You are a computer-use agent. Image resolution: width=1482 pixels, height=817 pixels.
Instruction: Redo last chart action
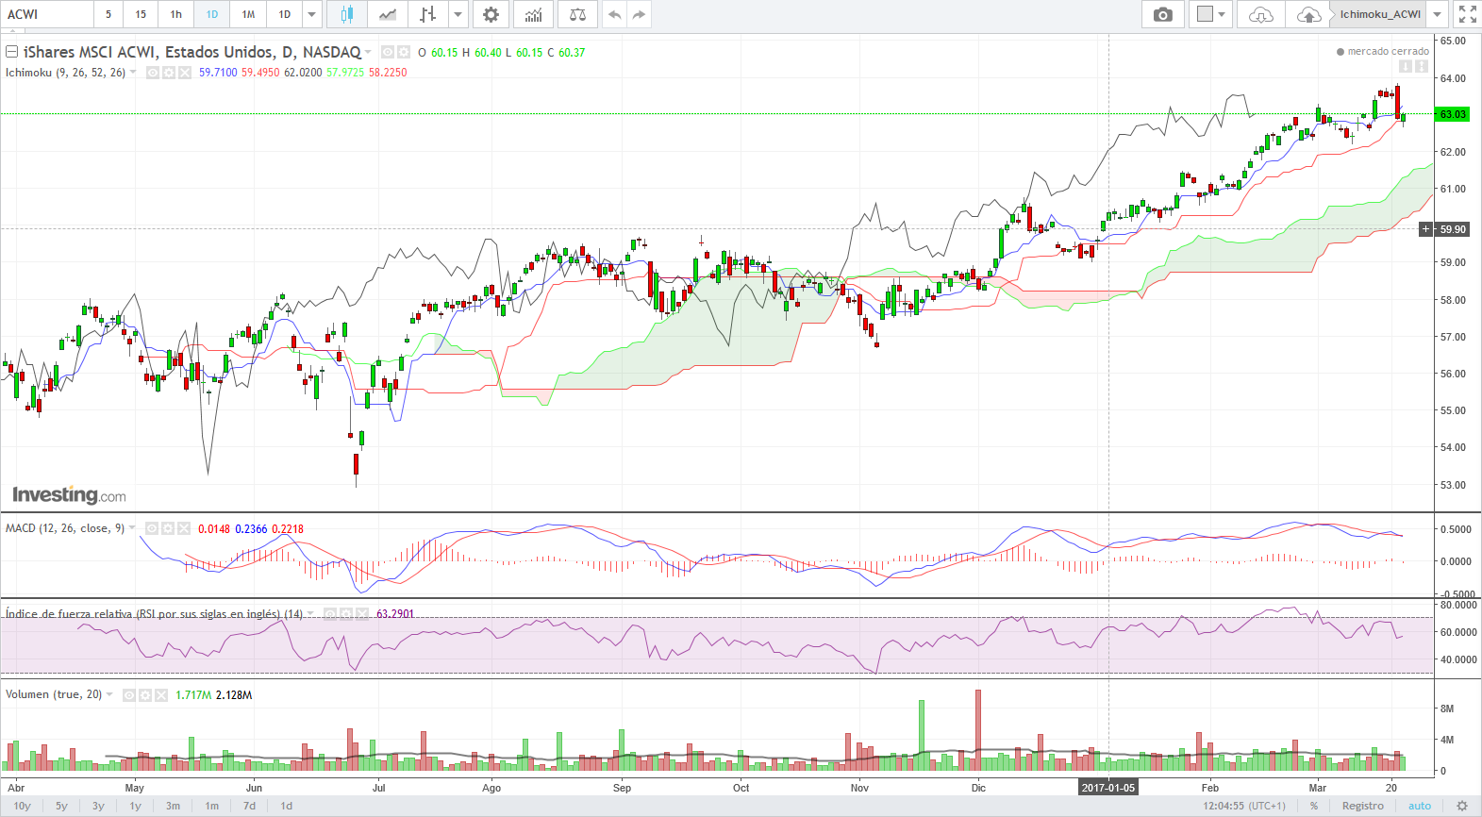coord(639,14)
